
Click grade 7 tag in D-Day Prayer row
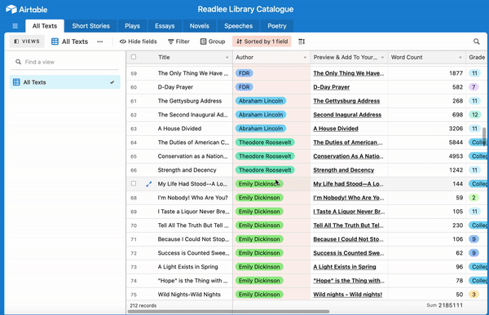point(474,87)
